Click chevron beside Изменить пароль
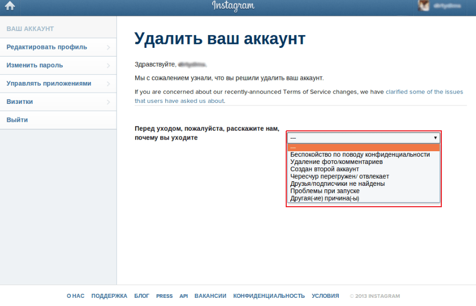This screenshot has width=476, height=306. [x=108, y=66]
